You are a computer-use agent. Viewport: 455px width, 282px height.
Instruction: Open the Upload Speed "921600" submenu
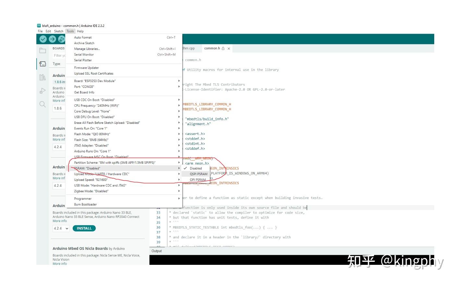pos(124,180)
